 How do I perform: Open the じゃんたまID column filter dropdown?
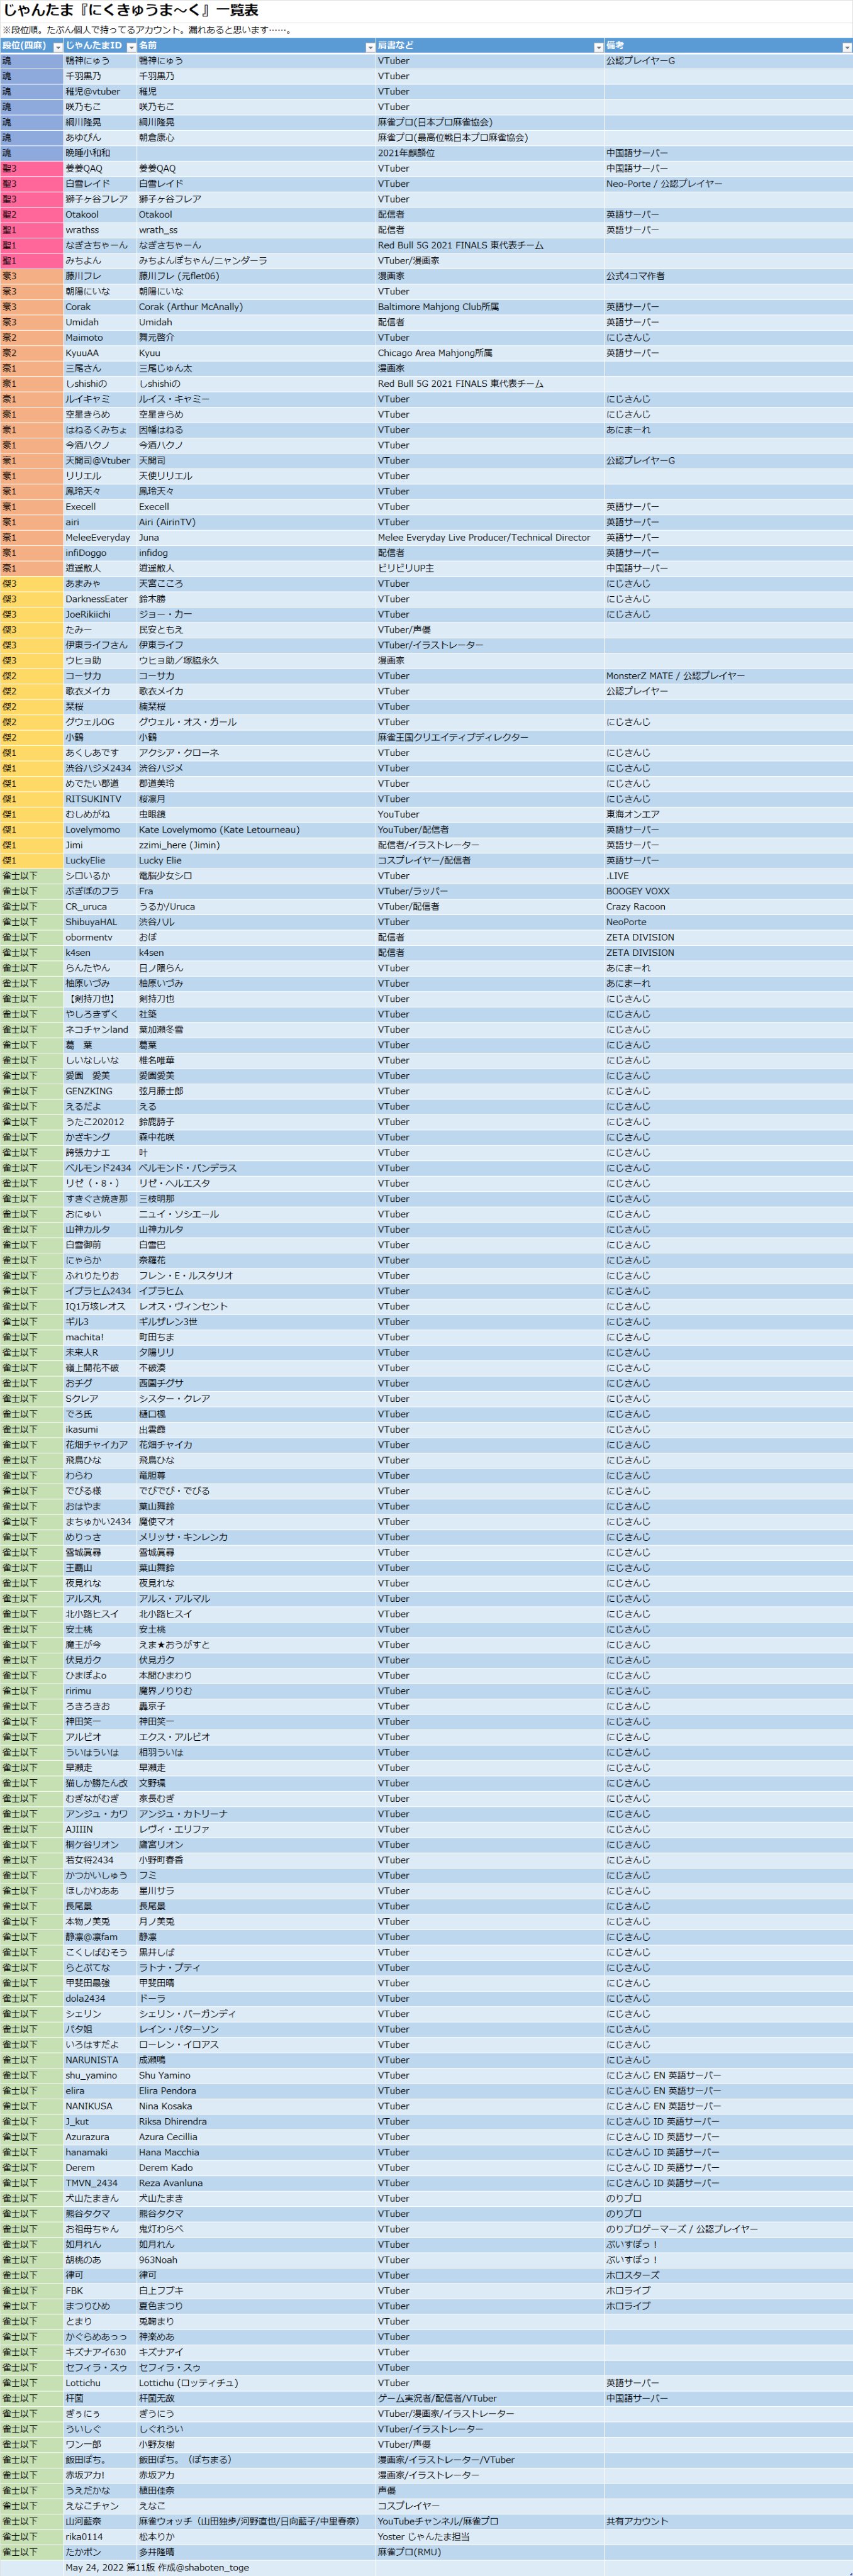tap(131, 47)
